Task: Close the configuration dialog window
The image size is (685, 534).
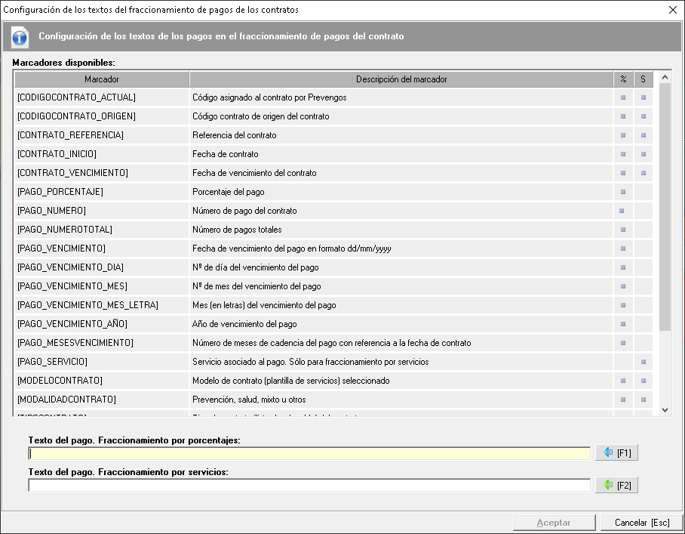Action: (672, 10)
